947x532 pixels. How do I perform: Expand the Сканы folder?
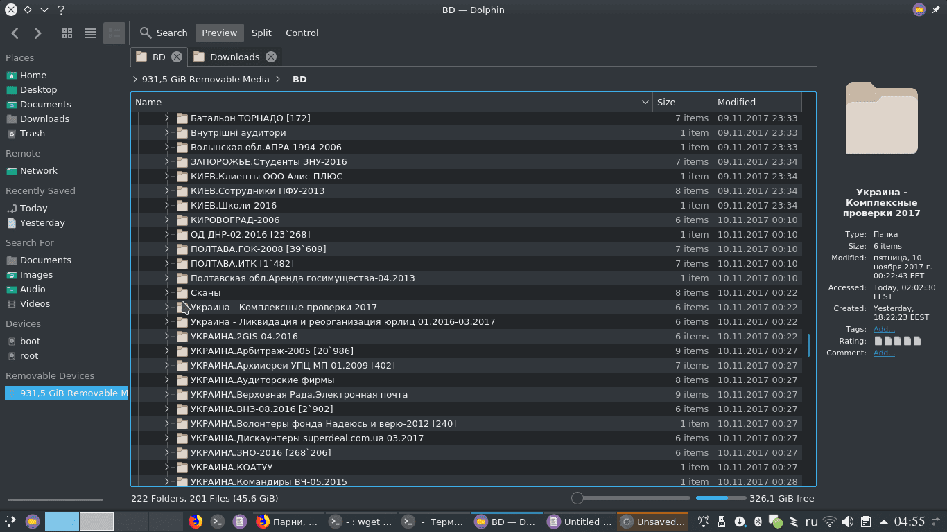pos(166,292)
